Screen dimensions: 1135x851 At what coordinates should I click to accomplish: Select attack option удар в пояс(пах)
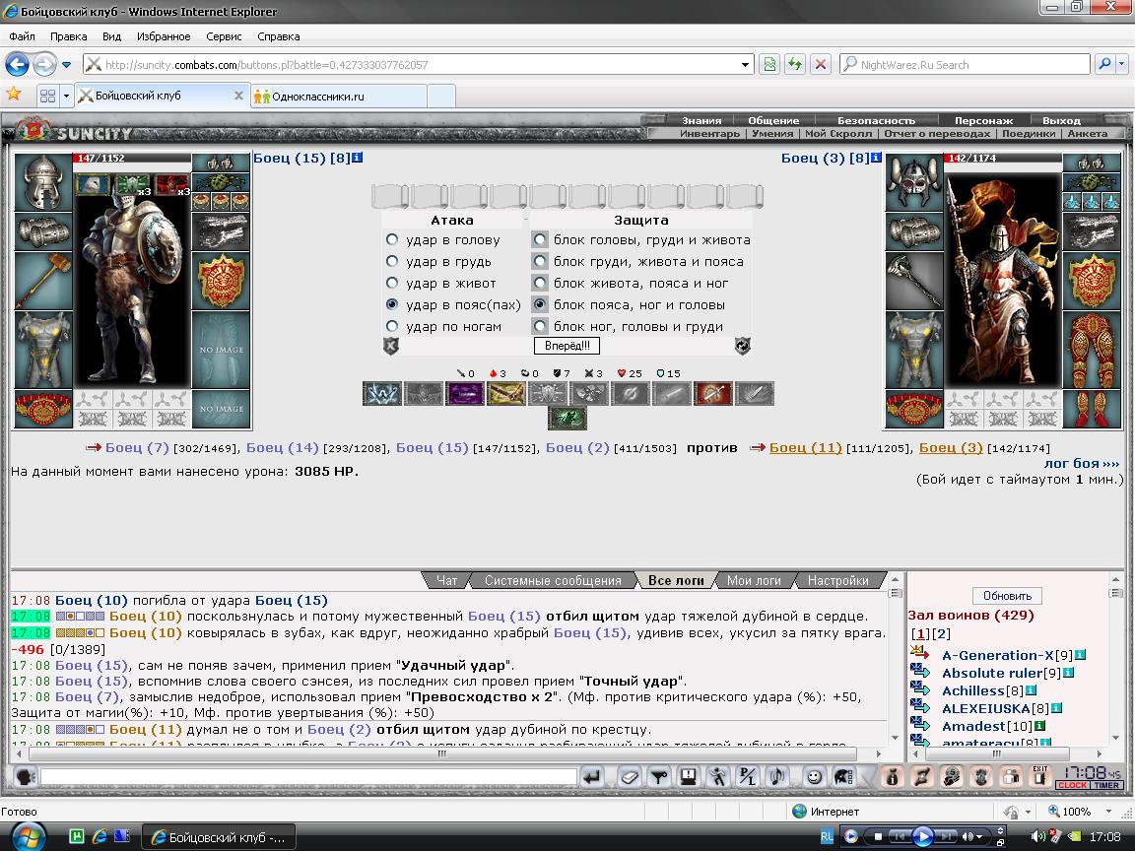click(x=392, y=304)
